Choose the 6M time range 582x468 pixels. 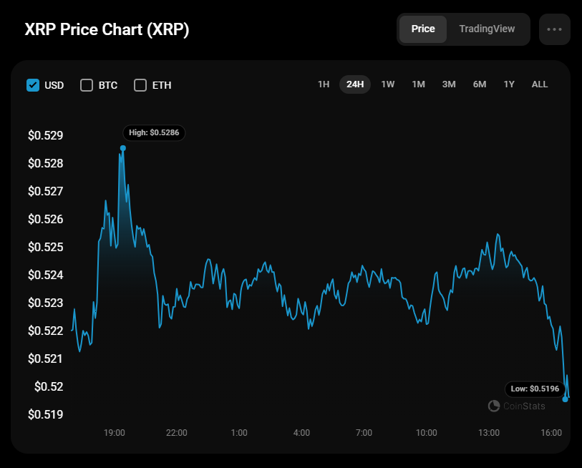[x=480, y=84]
